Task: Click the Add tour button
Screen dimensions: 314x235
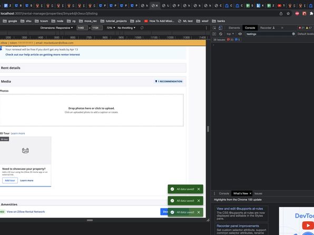Action: click(10, 180)
